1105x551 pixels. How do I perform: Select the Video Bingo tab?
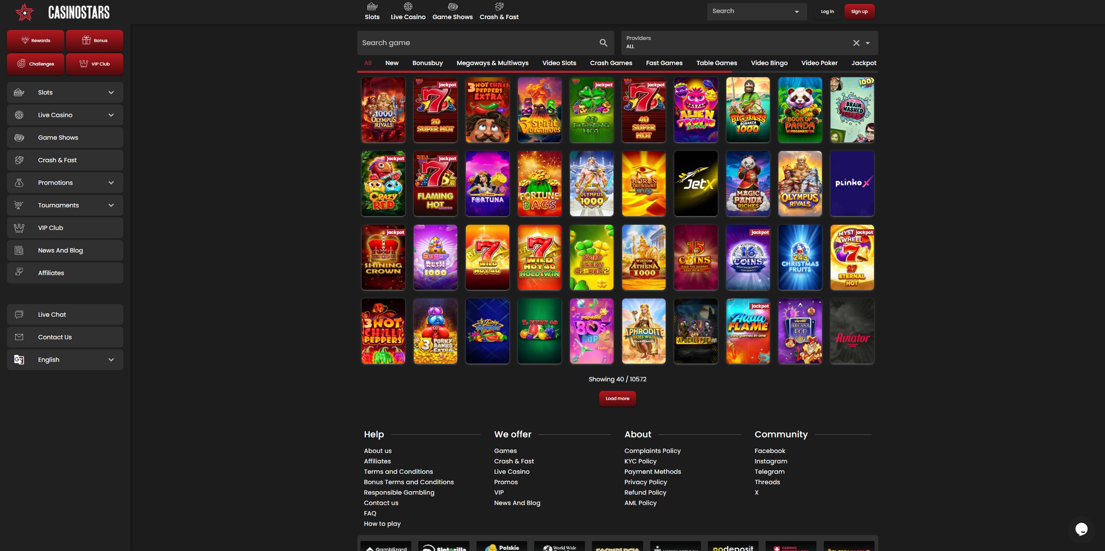[769, 63]
